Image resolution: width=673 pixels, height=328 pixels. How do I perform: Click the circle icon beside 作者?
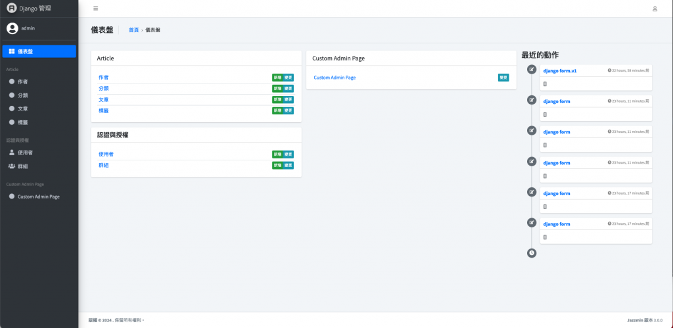[12, 82]
